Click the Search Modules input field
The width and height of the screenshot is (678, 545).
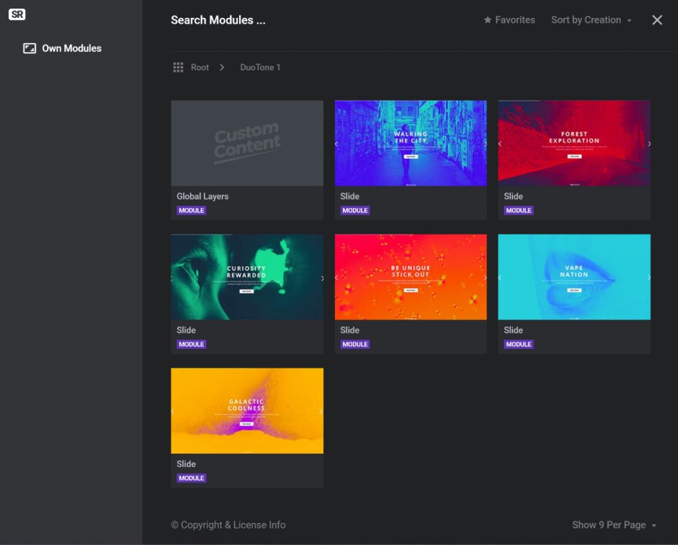(218, 20)
